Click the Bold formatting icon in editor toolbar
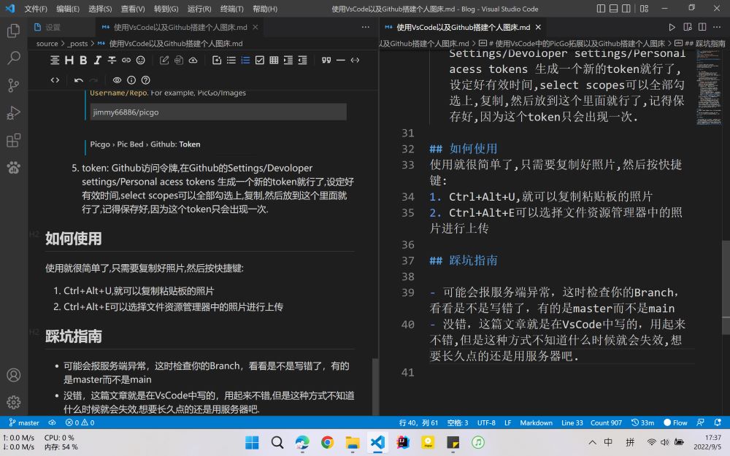This screenshot has height=456, width=730. coord(83,60)
